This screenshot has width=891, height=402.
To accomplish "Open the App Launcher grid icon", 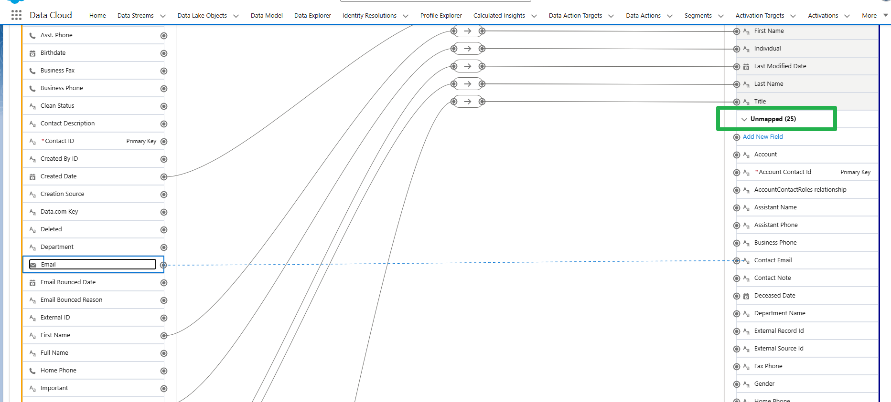I will [16, 15].
